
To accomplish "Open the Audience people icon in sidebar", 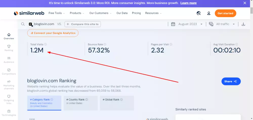I will (x=9, y=58).
